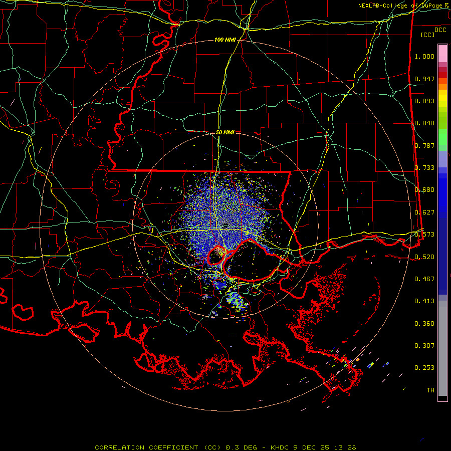Click the 0.253 scale value
The image size is (451, 451).
(x=424, y=368)
